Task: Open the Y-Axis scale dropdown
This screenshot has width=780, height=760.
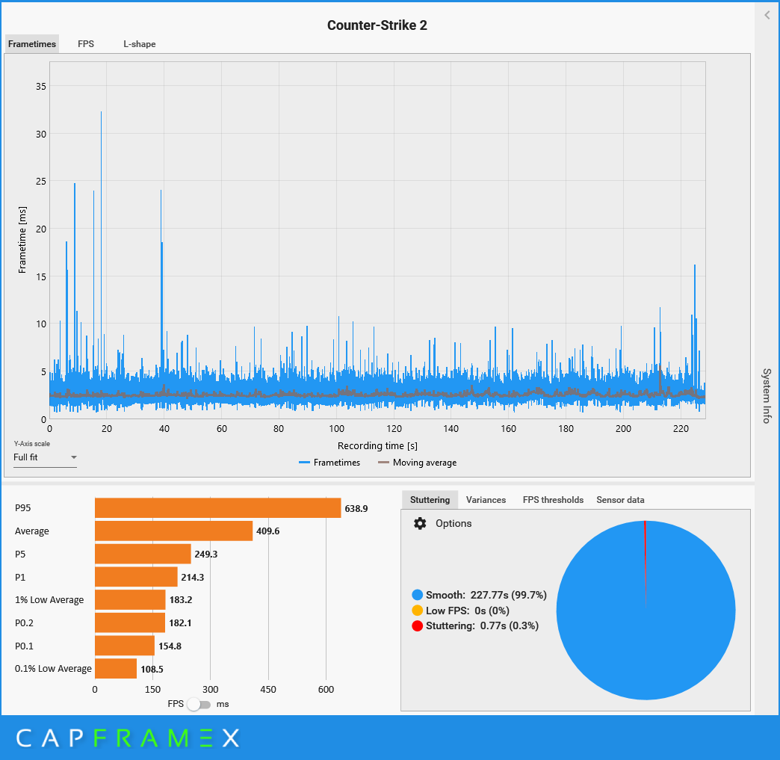Action: 45,457
